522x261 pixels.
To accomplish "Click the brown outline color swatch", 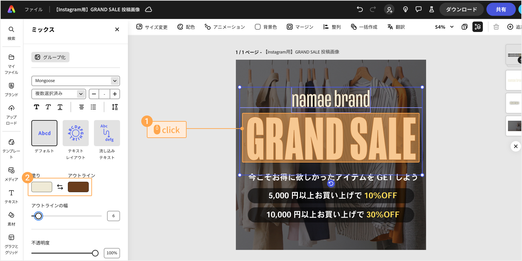I will click(x=78, y=187).
